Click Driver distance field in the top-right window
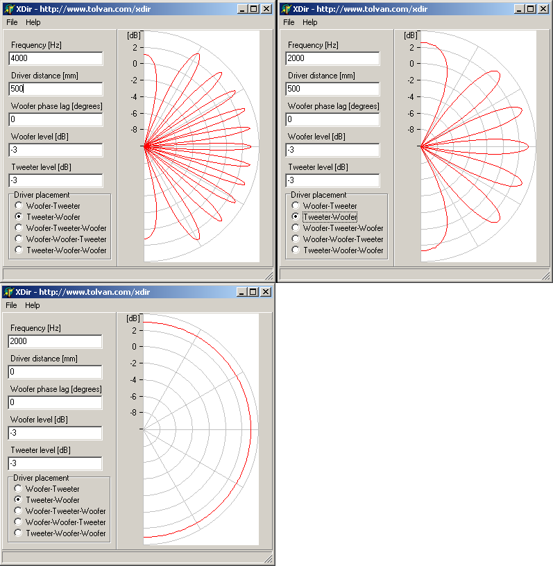The height and width of the screenshot is (566, 553). tap(332, 89)
